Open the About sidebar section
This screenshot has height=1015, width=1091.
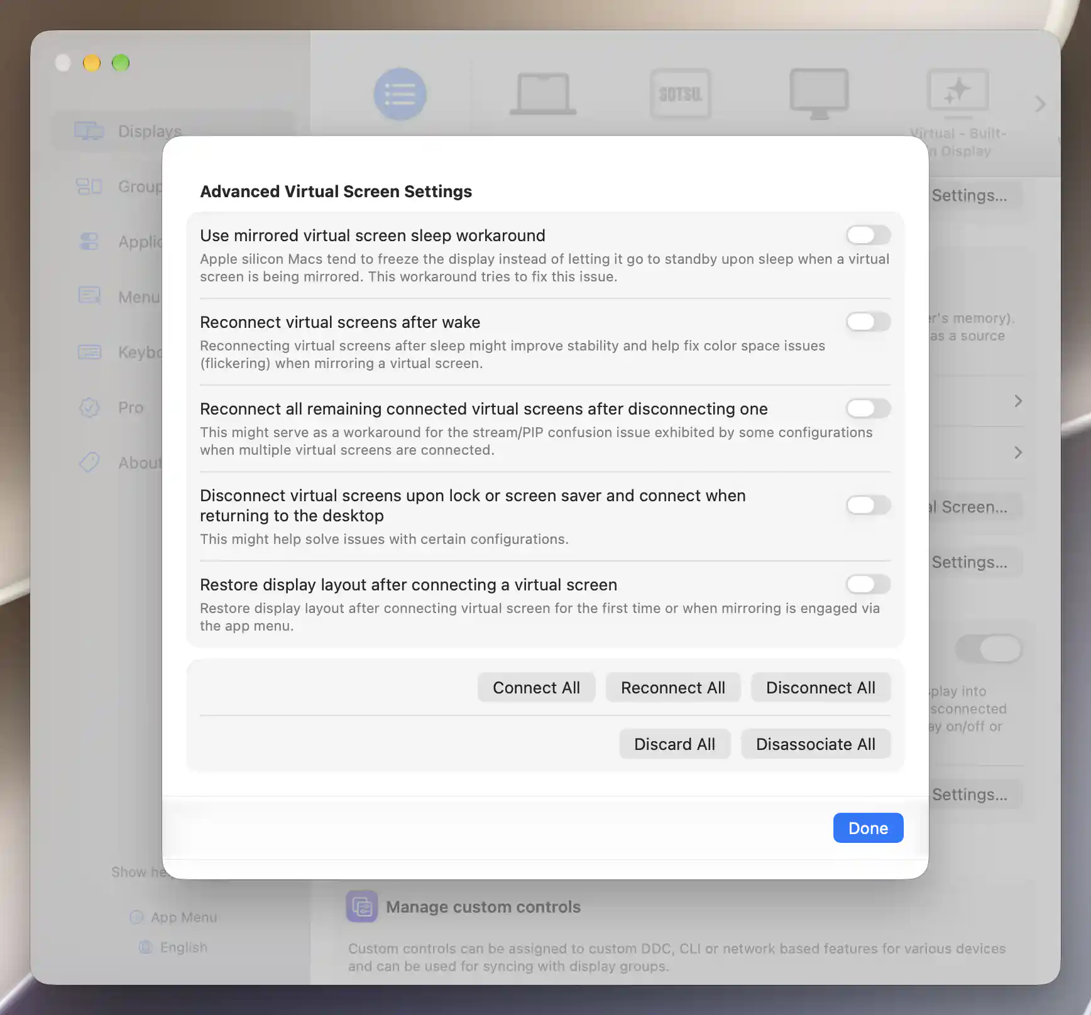pyautogui.click(x=119, y=463)
